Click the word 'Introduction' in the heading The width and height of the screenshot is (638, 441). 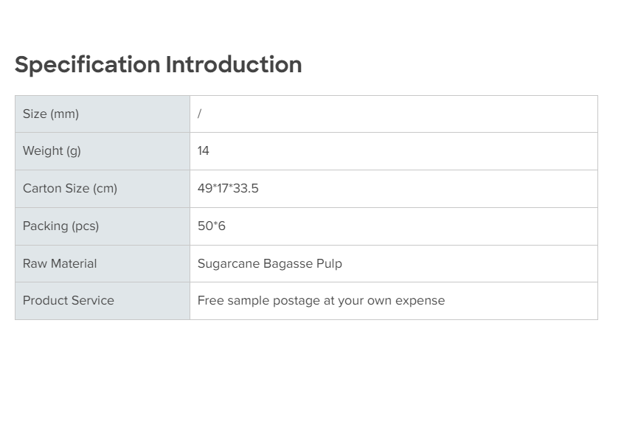click(x=234, y=65)
